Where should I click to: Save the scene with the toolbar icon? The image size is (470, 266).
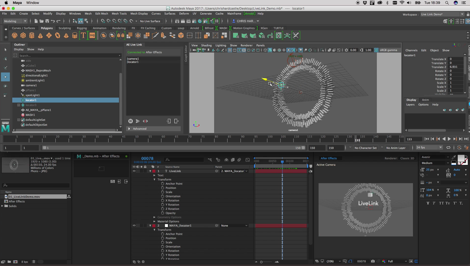(47, 21)
